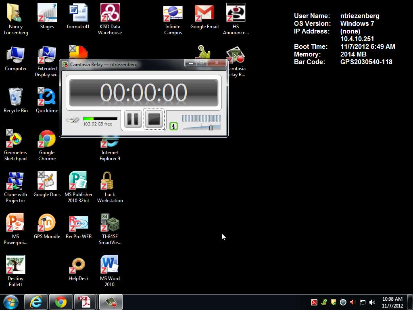Image resolution: width=413 pixels, height=310 pixels.
Task: Click the Show Desktop button
Action: click(410, 302)
